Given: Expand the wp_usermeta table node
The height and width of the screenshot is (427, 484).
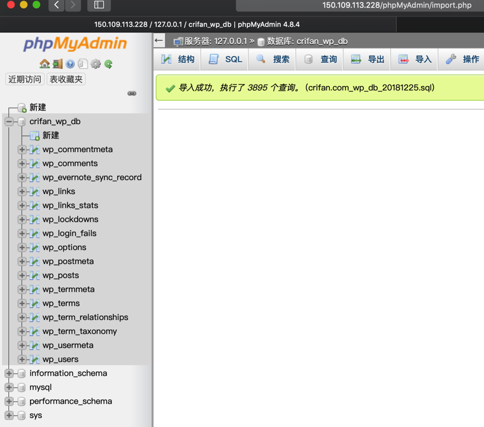Looking at the screenshot, I should (22, 346).
